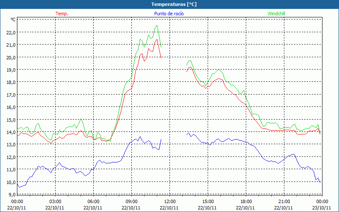
Task: Select the 10,0 y-axis value
Action: [12, 182]
